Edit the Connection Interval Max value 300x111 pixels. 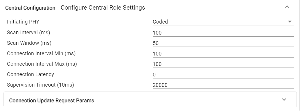pos(223,64)
